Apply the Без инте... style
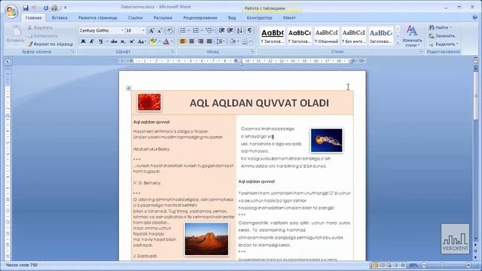Image resolution: width=482 pixels, height=271 pixels. [353, 36]
